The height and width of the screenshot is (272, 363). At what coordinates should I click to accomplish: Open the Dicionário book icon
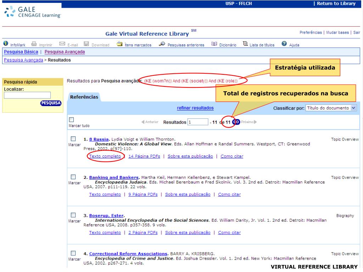point(214,44)
